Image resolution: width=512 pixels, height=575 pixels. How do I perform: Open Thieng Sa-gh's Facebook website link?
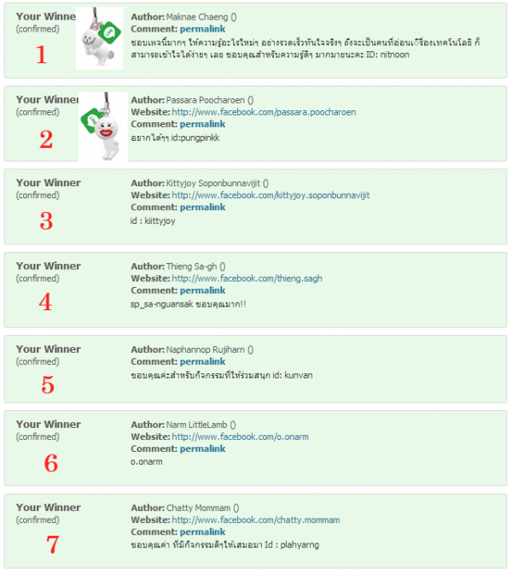click(247, 278)
